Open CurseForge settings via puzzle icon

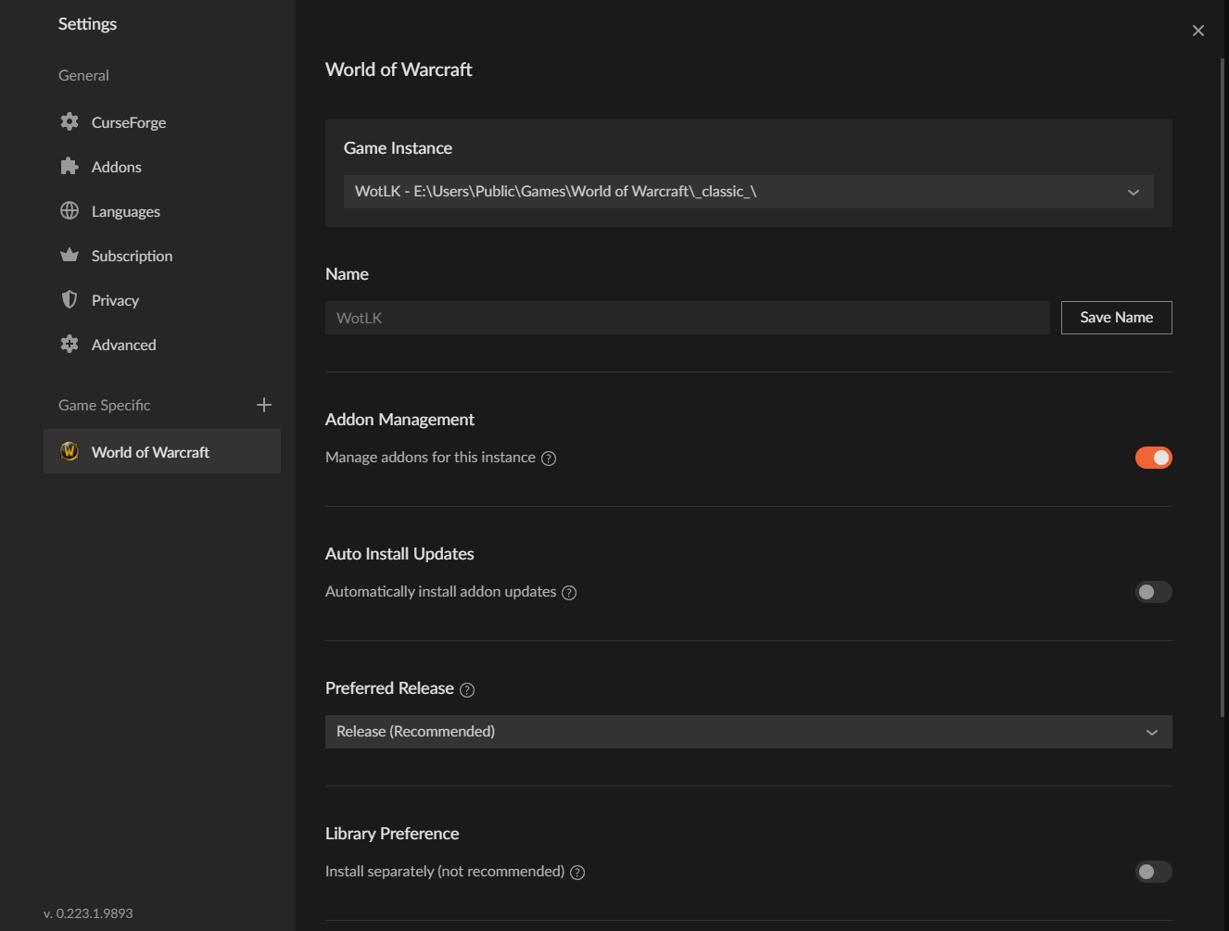pos(70,121)
